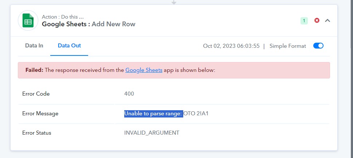
Task: Collapse the Add New Row action step
Action: [x=327, y=20]
